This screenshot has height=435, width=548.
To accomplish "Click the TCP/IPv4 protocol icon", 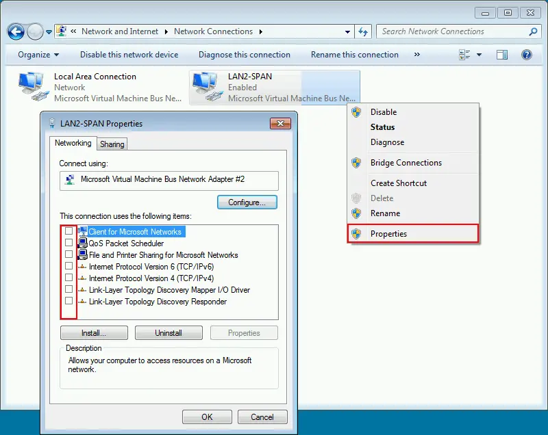I will point(82,278).
